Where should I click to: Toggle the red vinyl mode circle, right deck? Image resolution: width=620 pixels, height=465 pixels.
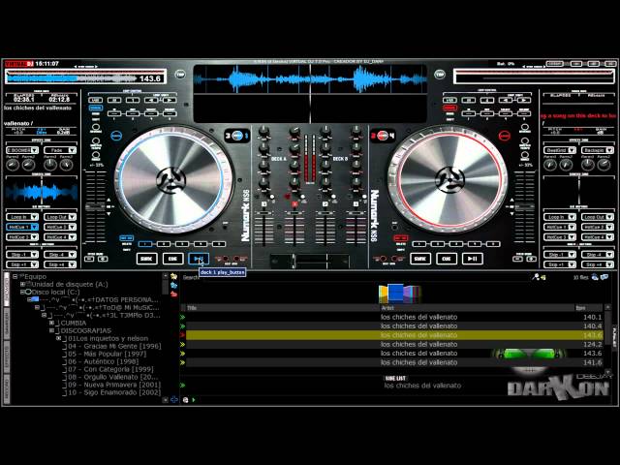coord(504,136)
